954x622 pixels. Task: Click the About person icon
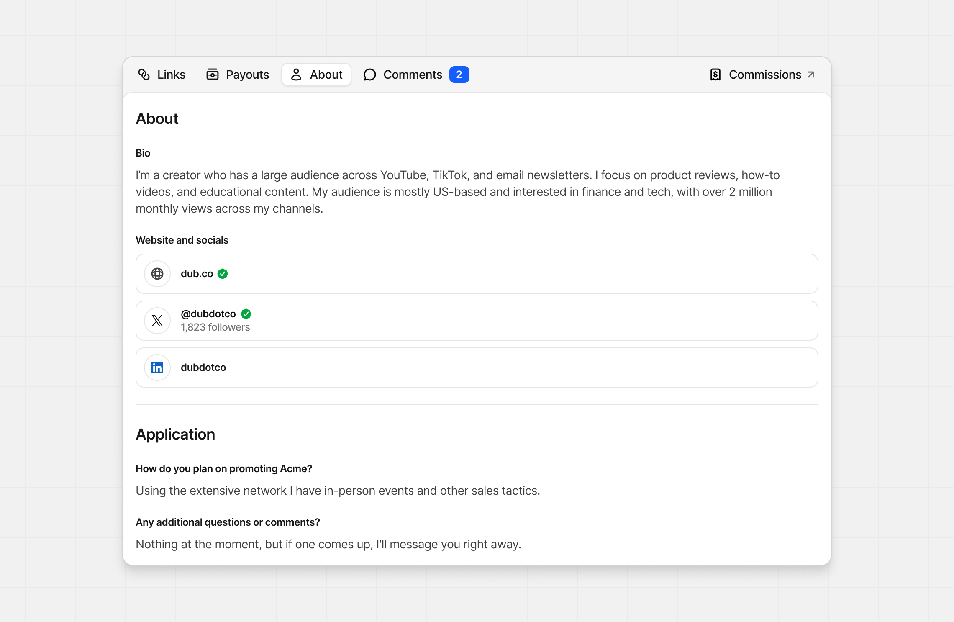(x=296, y=75)
